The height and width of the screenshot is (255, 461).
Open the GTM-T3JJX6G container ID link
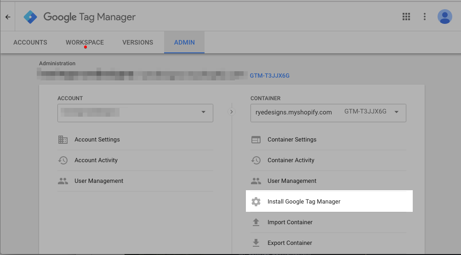270,75
